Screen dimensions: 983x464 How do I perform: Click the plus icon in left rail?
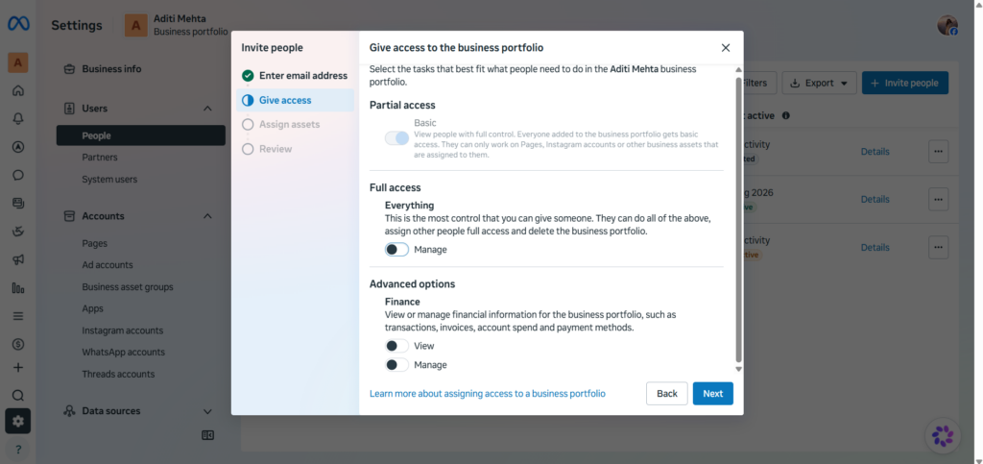[18, 367]
